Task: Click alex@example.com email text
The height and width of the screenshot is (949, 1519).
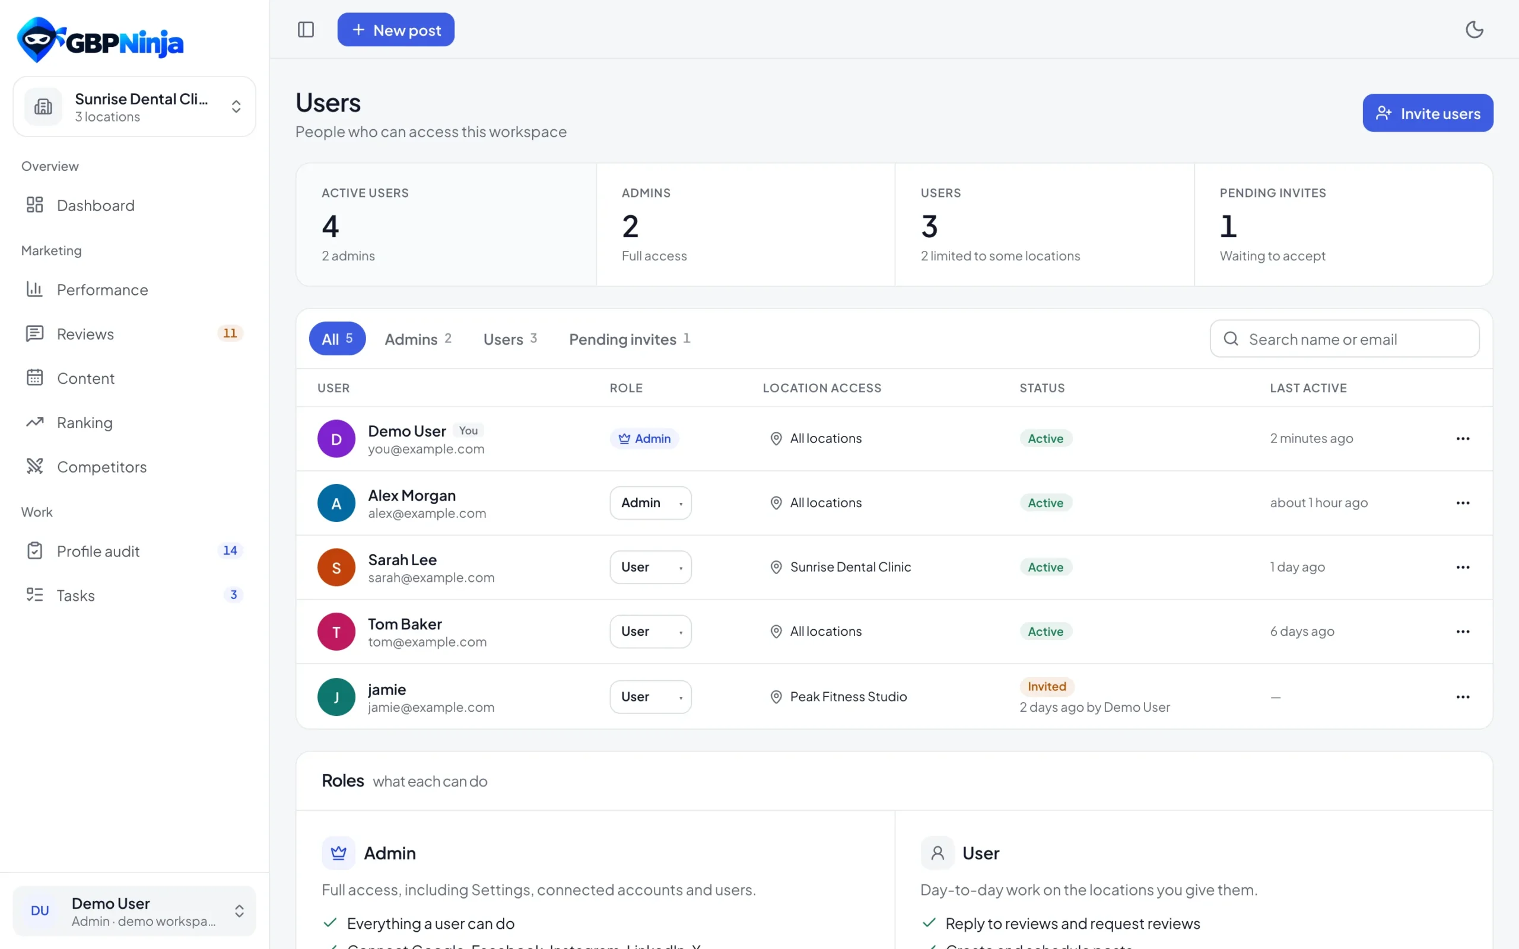Action: coord(427,514)
